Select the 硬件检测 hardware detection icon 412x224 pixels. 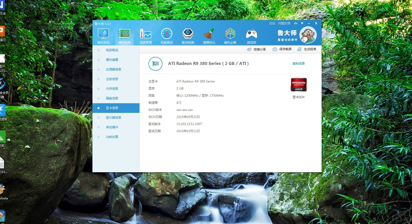point(125,36)
